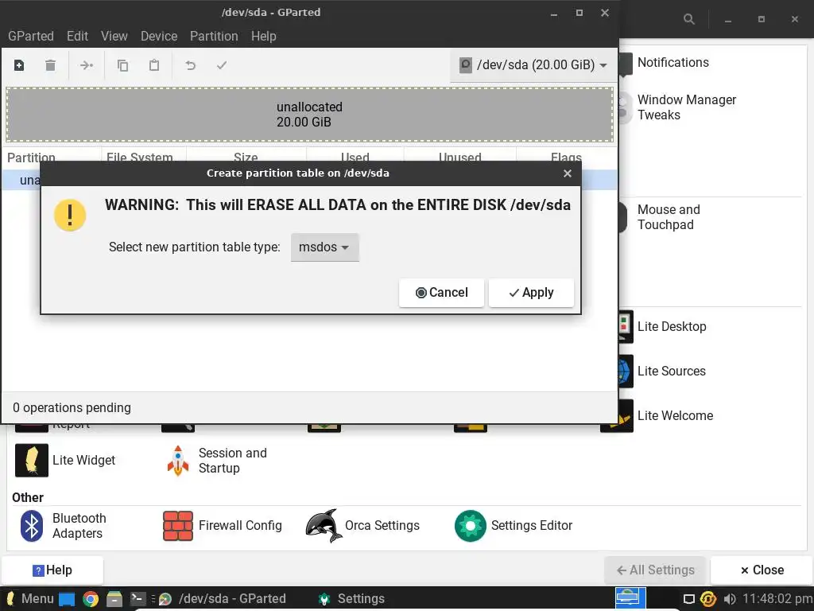Open Notifications in the Settings window
Screen dimensions: 814x611
click(x=673, y=62)
